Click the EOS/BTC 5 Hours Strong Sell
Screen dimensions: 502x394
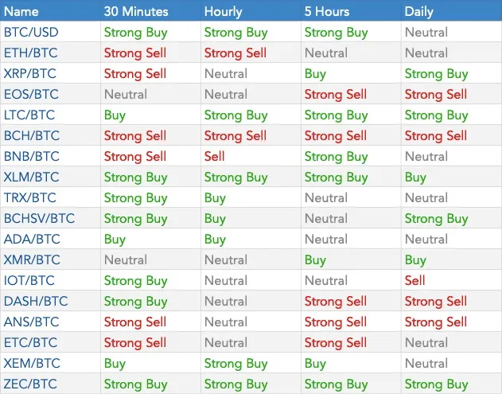336,94
